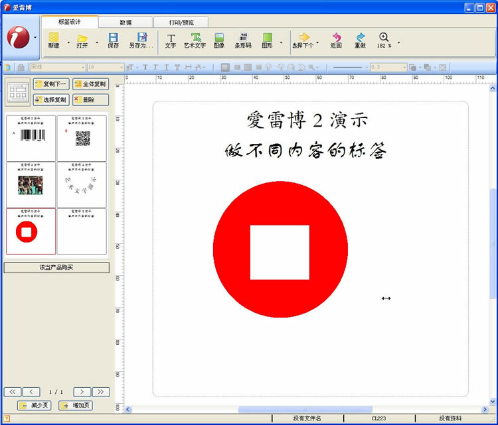Select the 艺术文字 (Art Text) tool

coord(195,40)
